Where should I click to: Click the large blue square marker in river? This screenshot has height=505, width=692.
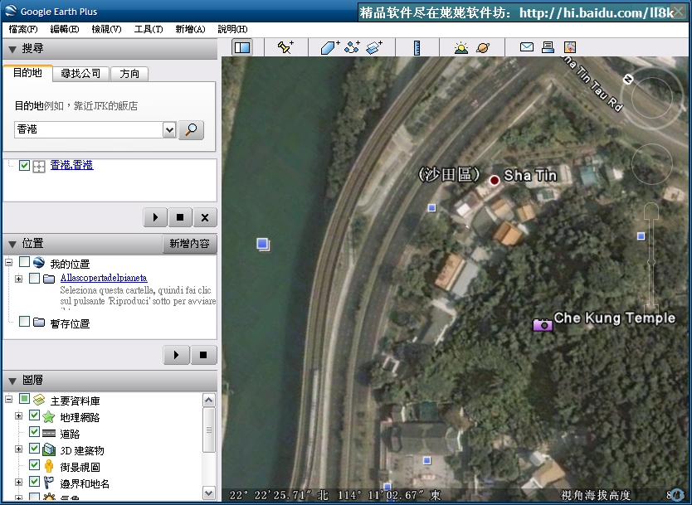[x=263, y=244]
